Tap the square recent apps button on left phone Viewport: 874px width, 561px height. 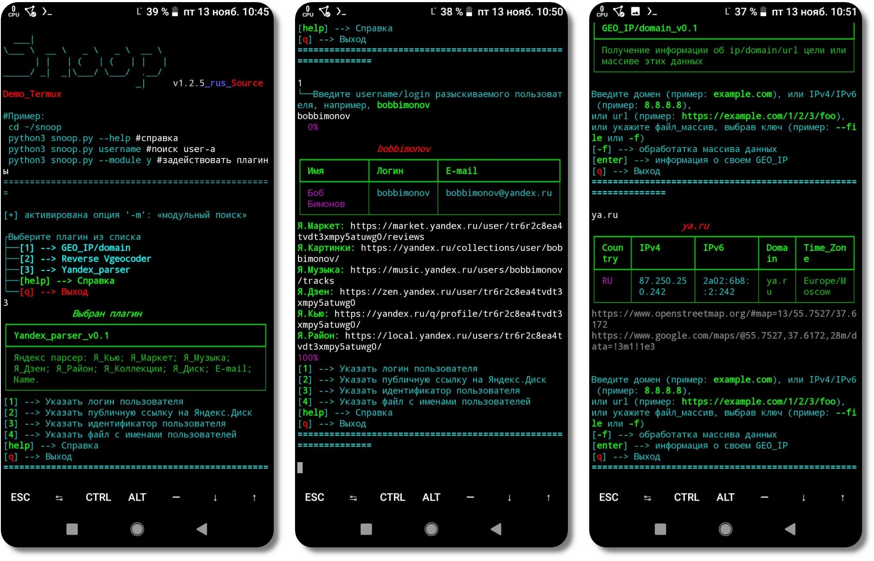point(72,529)
